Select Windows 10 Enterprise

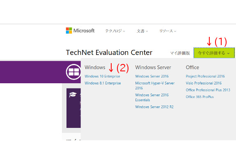(102, 76)
